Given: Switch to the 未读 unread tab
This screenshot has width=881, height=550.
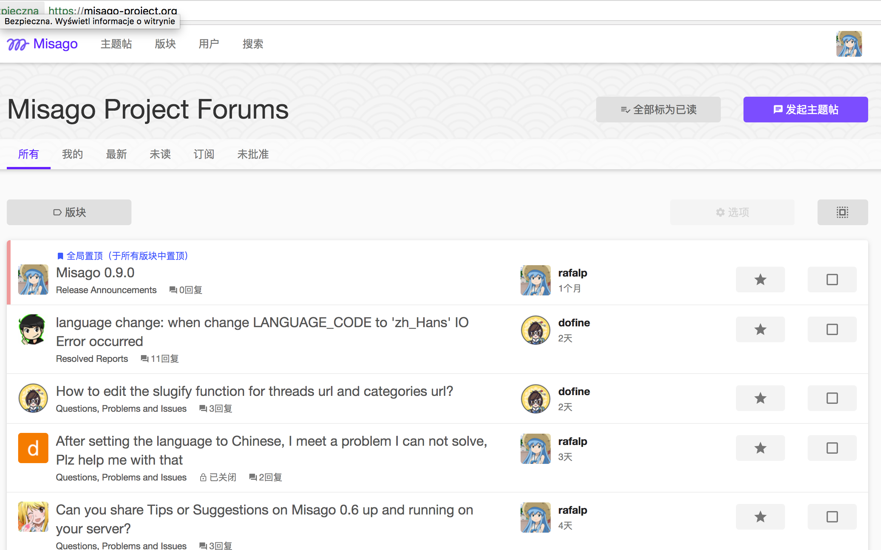Looking at the screenshot, I should click(160, 154).
